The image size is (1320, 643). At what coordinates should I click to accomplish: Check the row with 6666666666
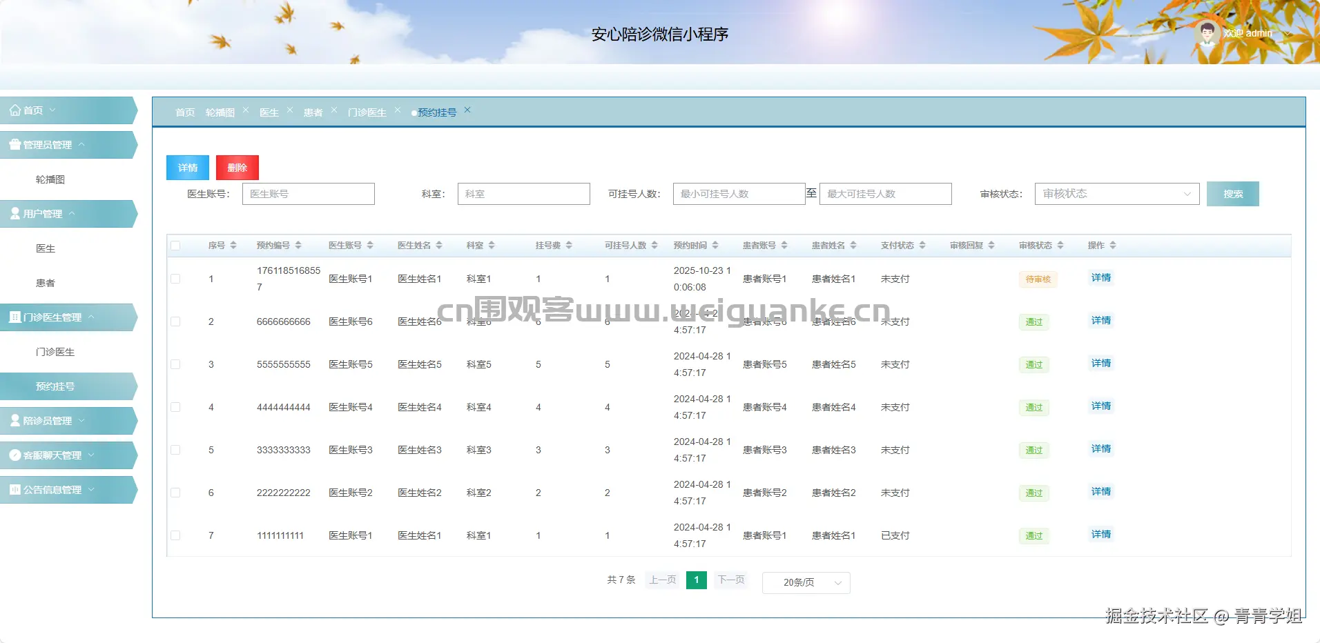coord(175,321)
